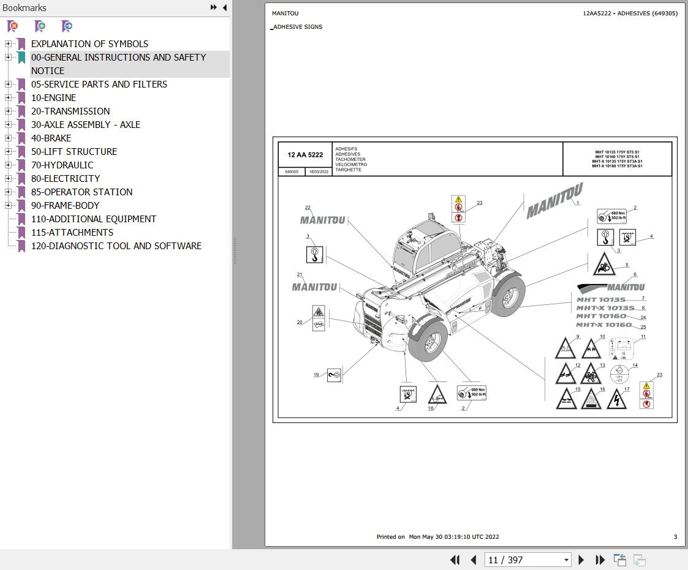The image size is (688, 570).
Task: Expand all bookmarks double-arrow icon
Action: coord(214,7)
